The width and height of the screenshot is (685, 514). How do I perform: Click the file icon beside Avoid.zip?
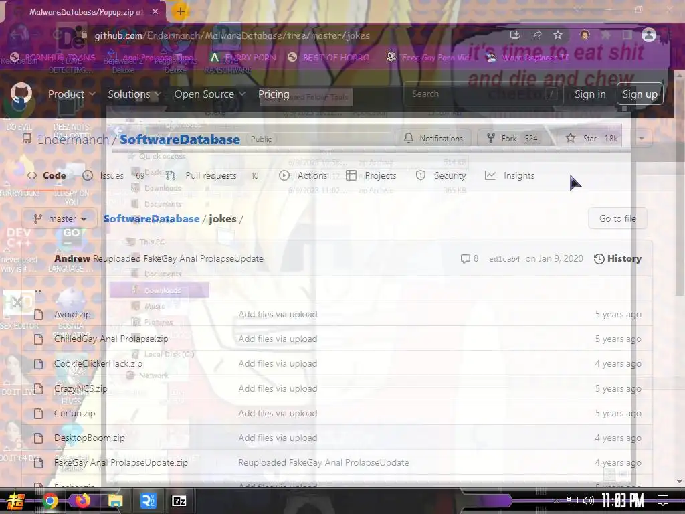point(38,315)
